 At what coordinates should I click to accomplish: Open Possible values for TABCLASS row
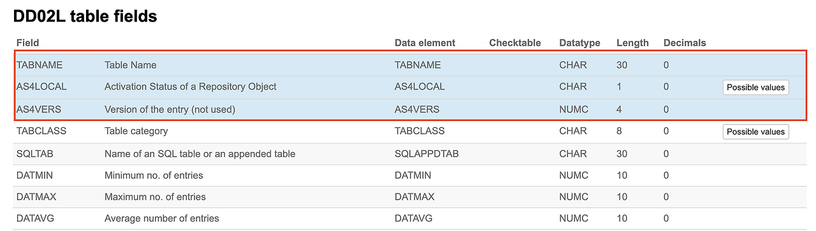755,132
